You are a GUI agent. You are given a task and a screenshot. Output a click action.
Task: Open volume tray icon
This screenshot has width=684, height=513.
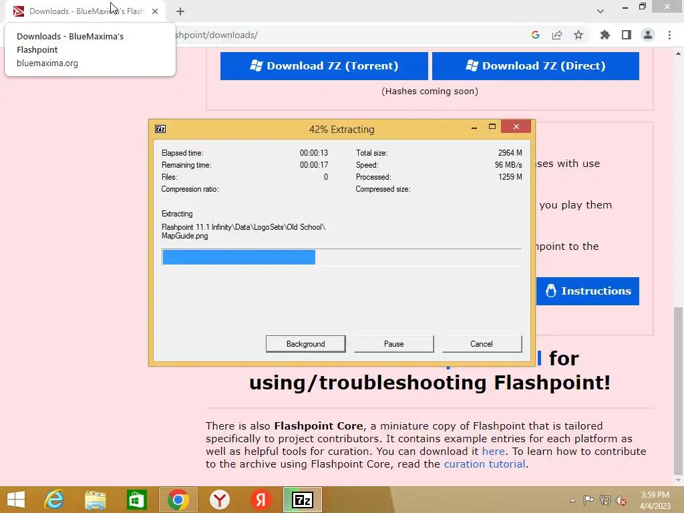click(x=621, y=500)
